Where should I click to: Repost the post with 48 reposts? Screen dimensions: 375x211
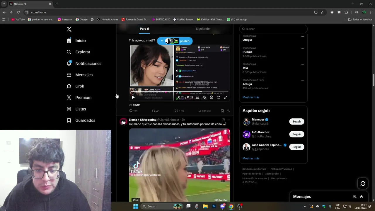tap(156, 111)
